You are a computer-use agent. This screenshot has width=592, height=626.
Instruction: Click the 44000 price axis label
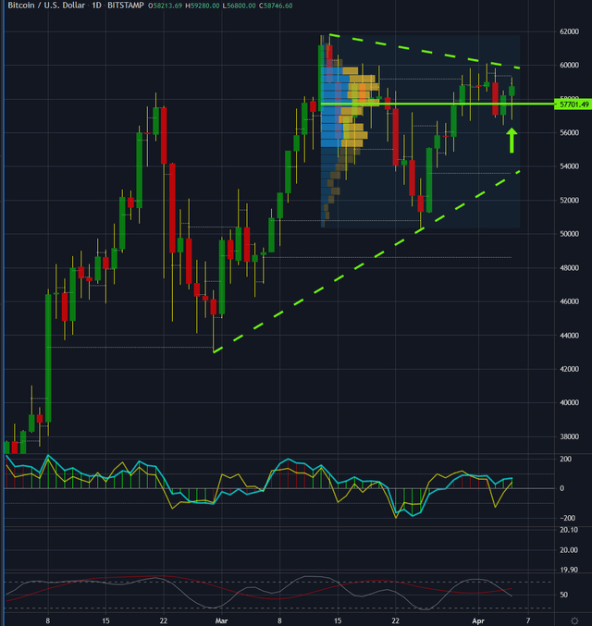point(569,336)
